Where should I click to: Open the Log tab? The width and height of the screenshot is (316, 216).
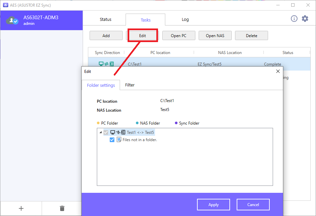click(x=185, y=20)
